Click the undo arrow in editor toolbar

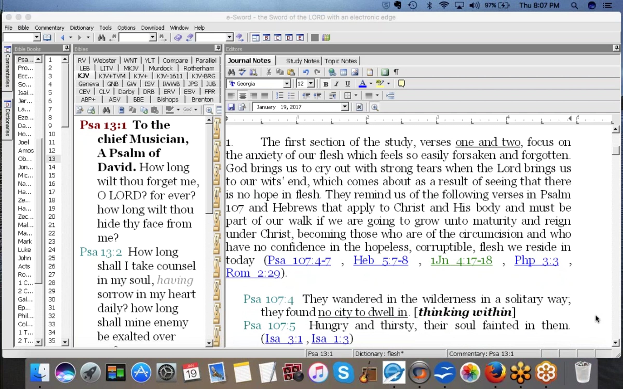[306, 72]
